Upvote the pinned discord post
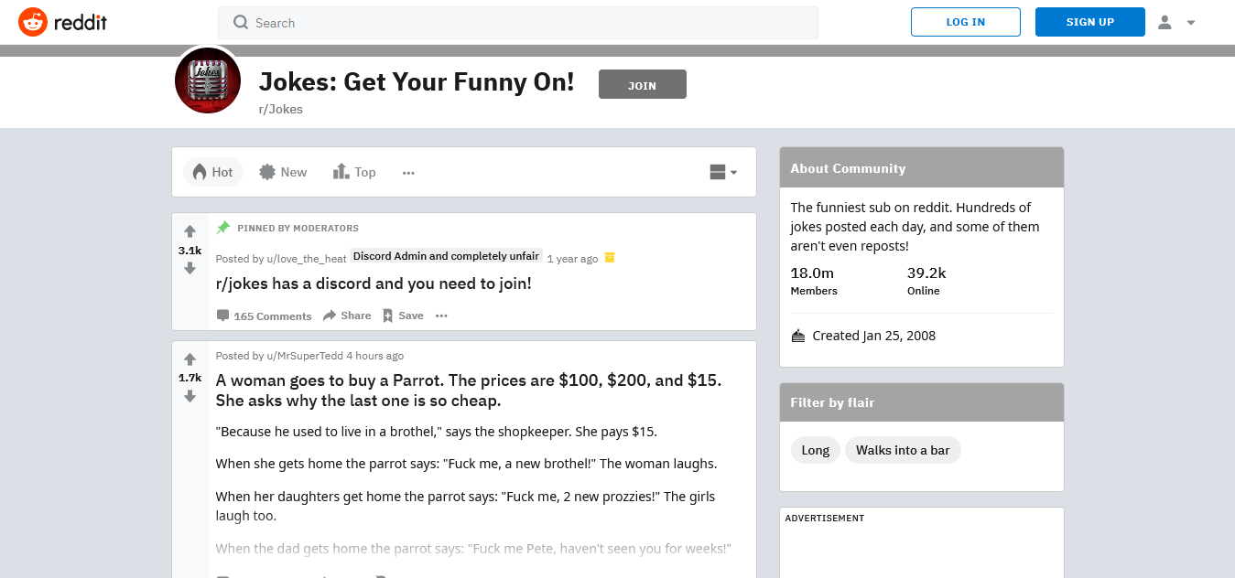The width and height of the screenshot is (1235, 578). click(x=190, y=230)
